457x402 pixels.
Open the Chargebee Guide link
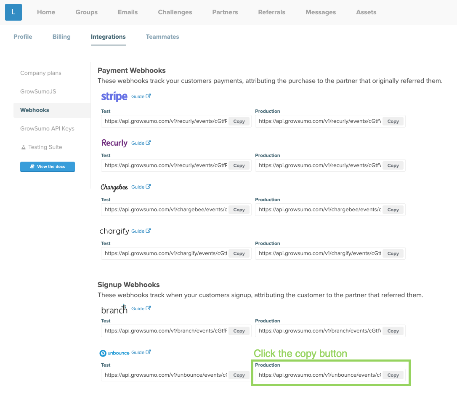pyautogui.click(x=141, y=187)
